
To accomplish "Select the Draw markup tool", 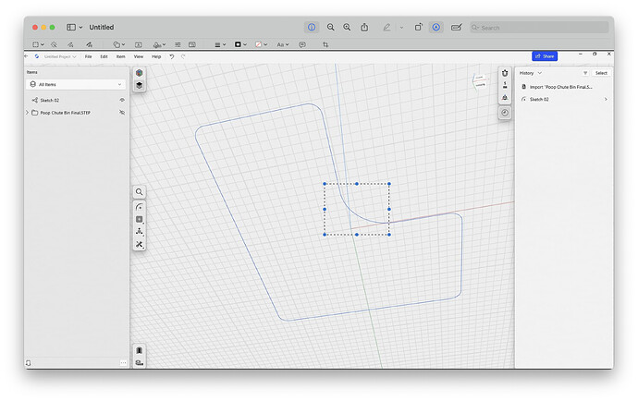I will point(89,44).
